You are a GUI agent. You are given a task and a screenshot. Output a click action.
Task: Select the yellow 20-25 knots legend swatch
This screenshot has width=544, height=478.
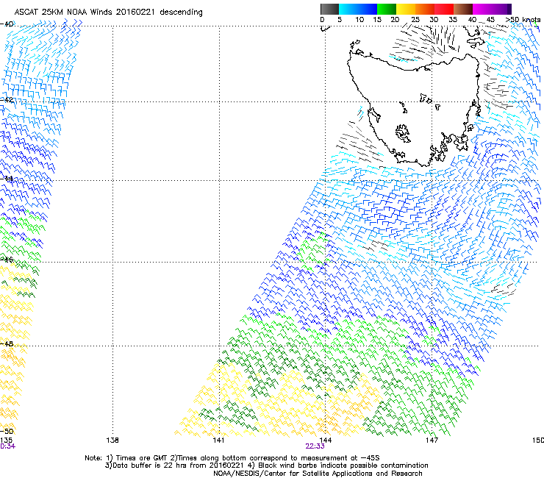pos(406,9)
